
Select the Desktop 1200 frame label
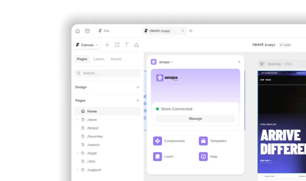tap(279, 64)
